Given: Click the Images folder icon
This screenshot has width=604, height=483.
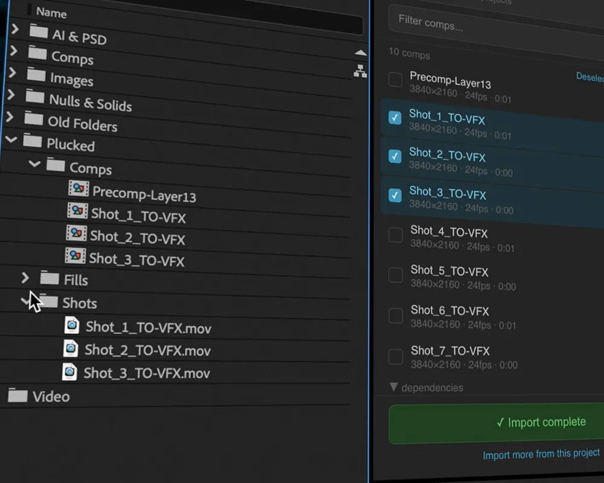Looking at the screenshot, I should (36, 74).
